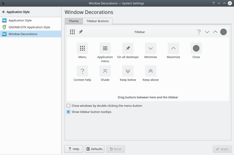The height and width of the screenshot is (155, 234).
Task: Click the Maximize icon in the palette
Action: tap(173, 48)
